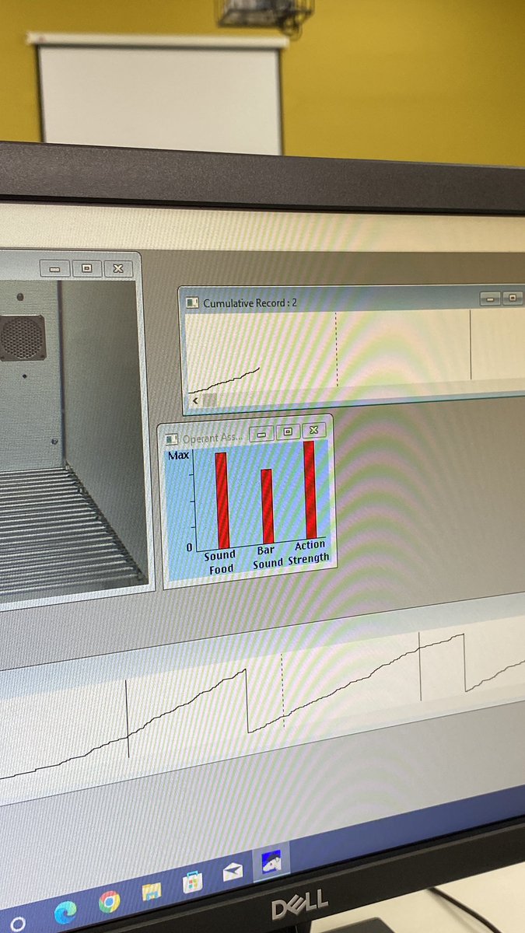The image size is (525, 933).
Task: Click the speaker grille in the operant chamber
Action: [23, 339]
